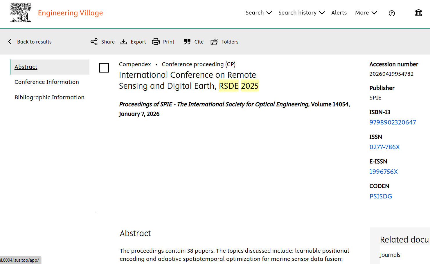Image resolution: width=430 pixels, height=264 pixels.
Task: Click the Journals entry under Related documents
Action: (390, 255)
